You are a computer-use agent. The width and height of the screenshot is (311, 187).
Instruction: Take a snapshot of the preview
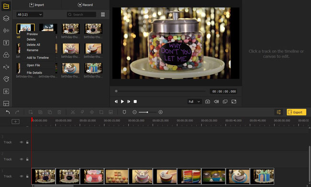tap(208, 101)
